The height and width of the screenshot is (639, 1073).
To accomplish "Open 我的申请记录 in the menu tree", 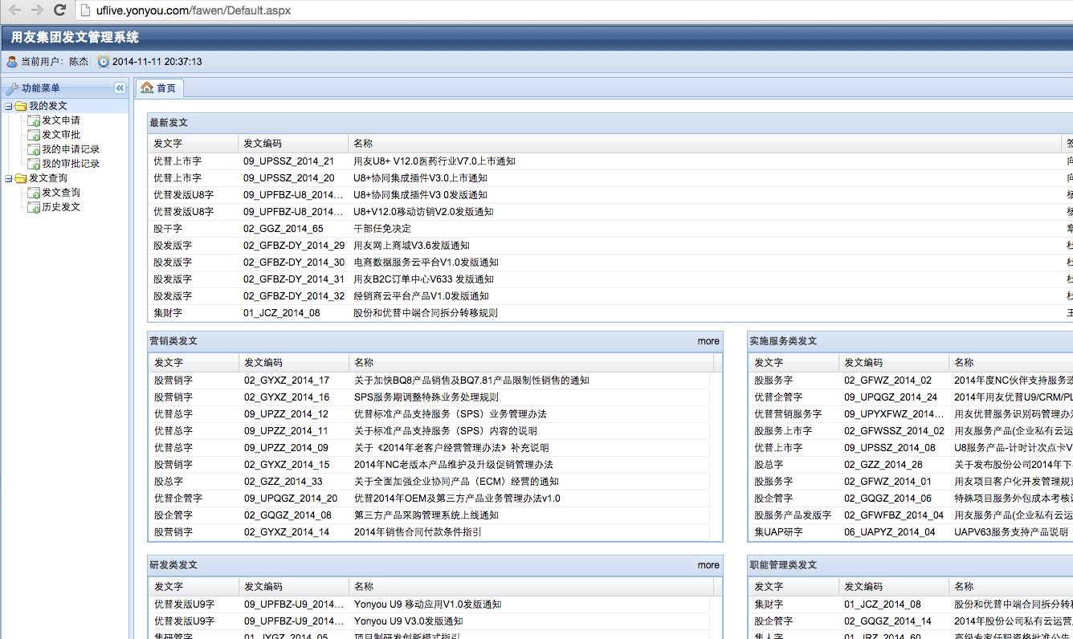I will tap(71, 149).
